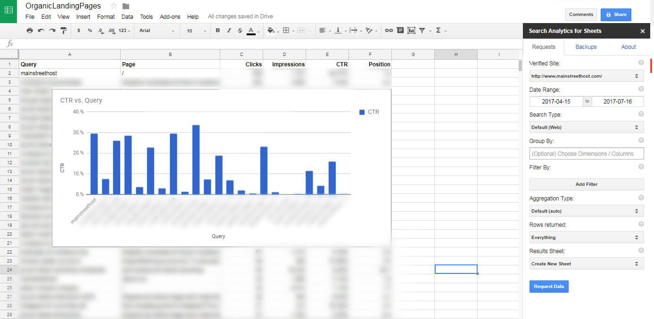Click the Request Data button

pyautogui.click(x=549, y=287)
